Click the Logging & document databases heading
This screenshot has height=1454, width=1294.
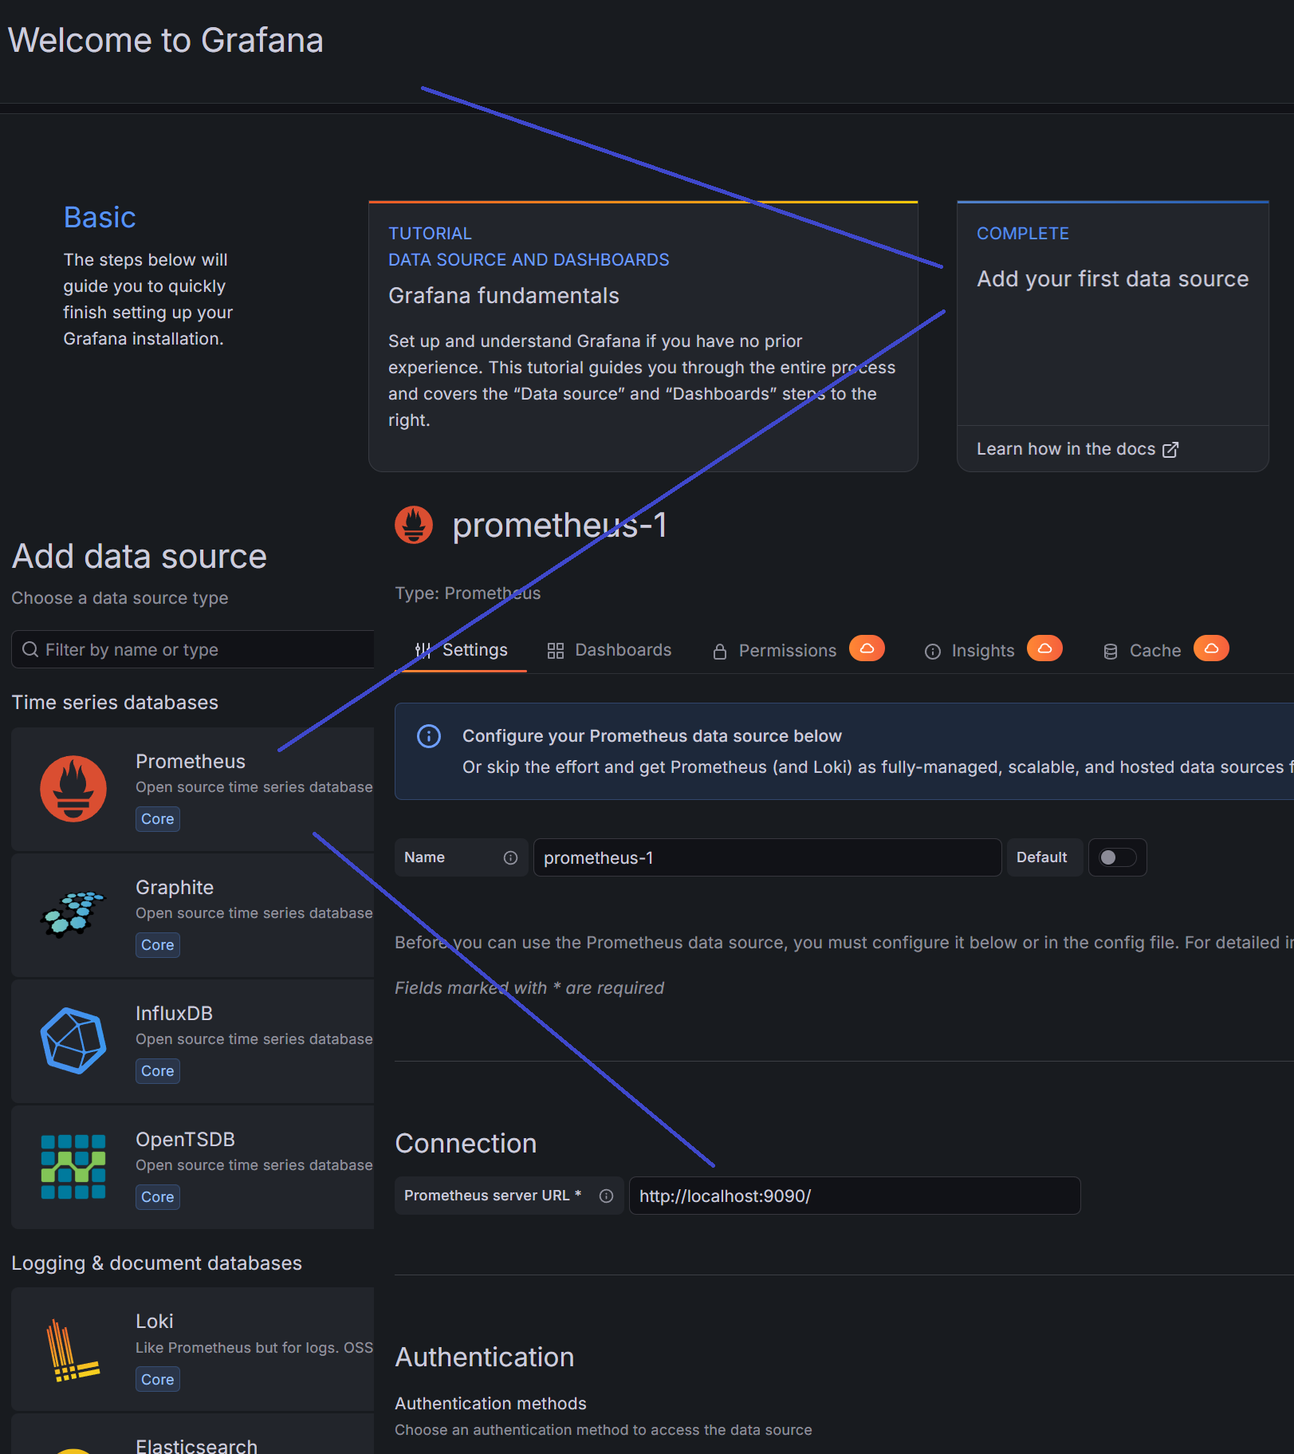tap(157, 1263)
